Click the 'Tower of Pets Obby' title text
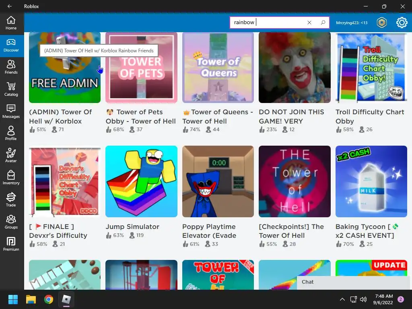This screenshot has height=309, width=412. pos(141,116)
